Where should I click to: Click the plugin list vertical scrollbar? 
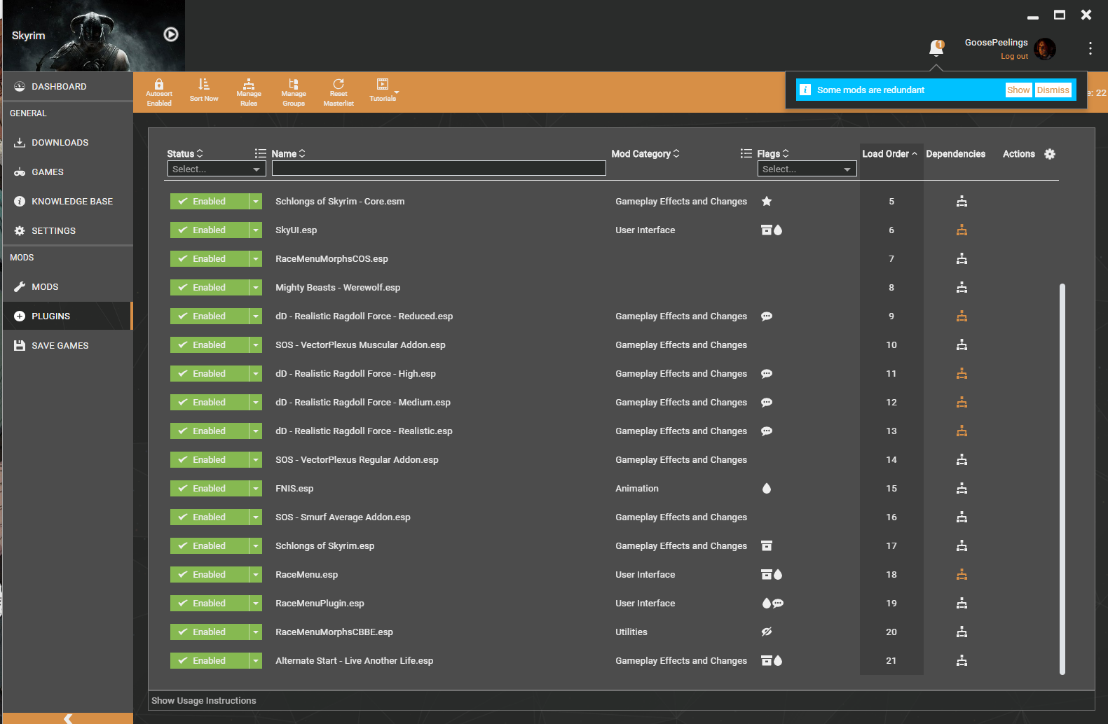coord(1062,479)
